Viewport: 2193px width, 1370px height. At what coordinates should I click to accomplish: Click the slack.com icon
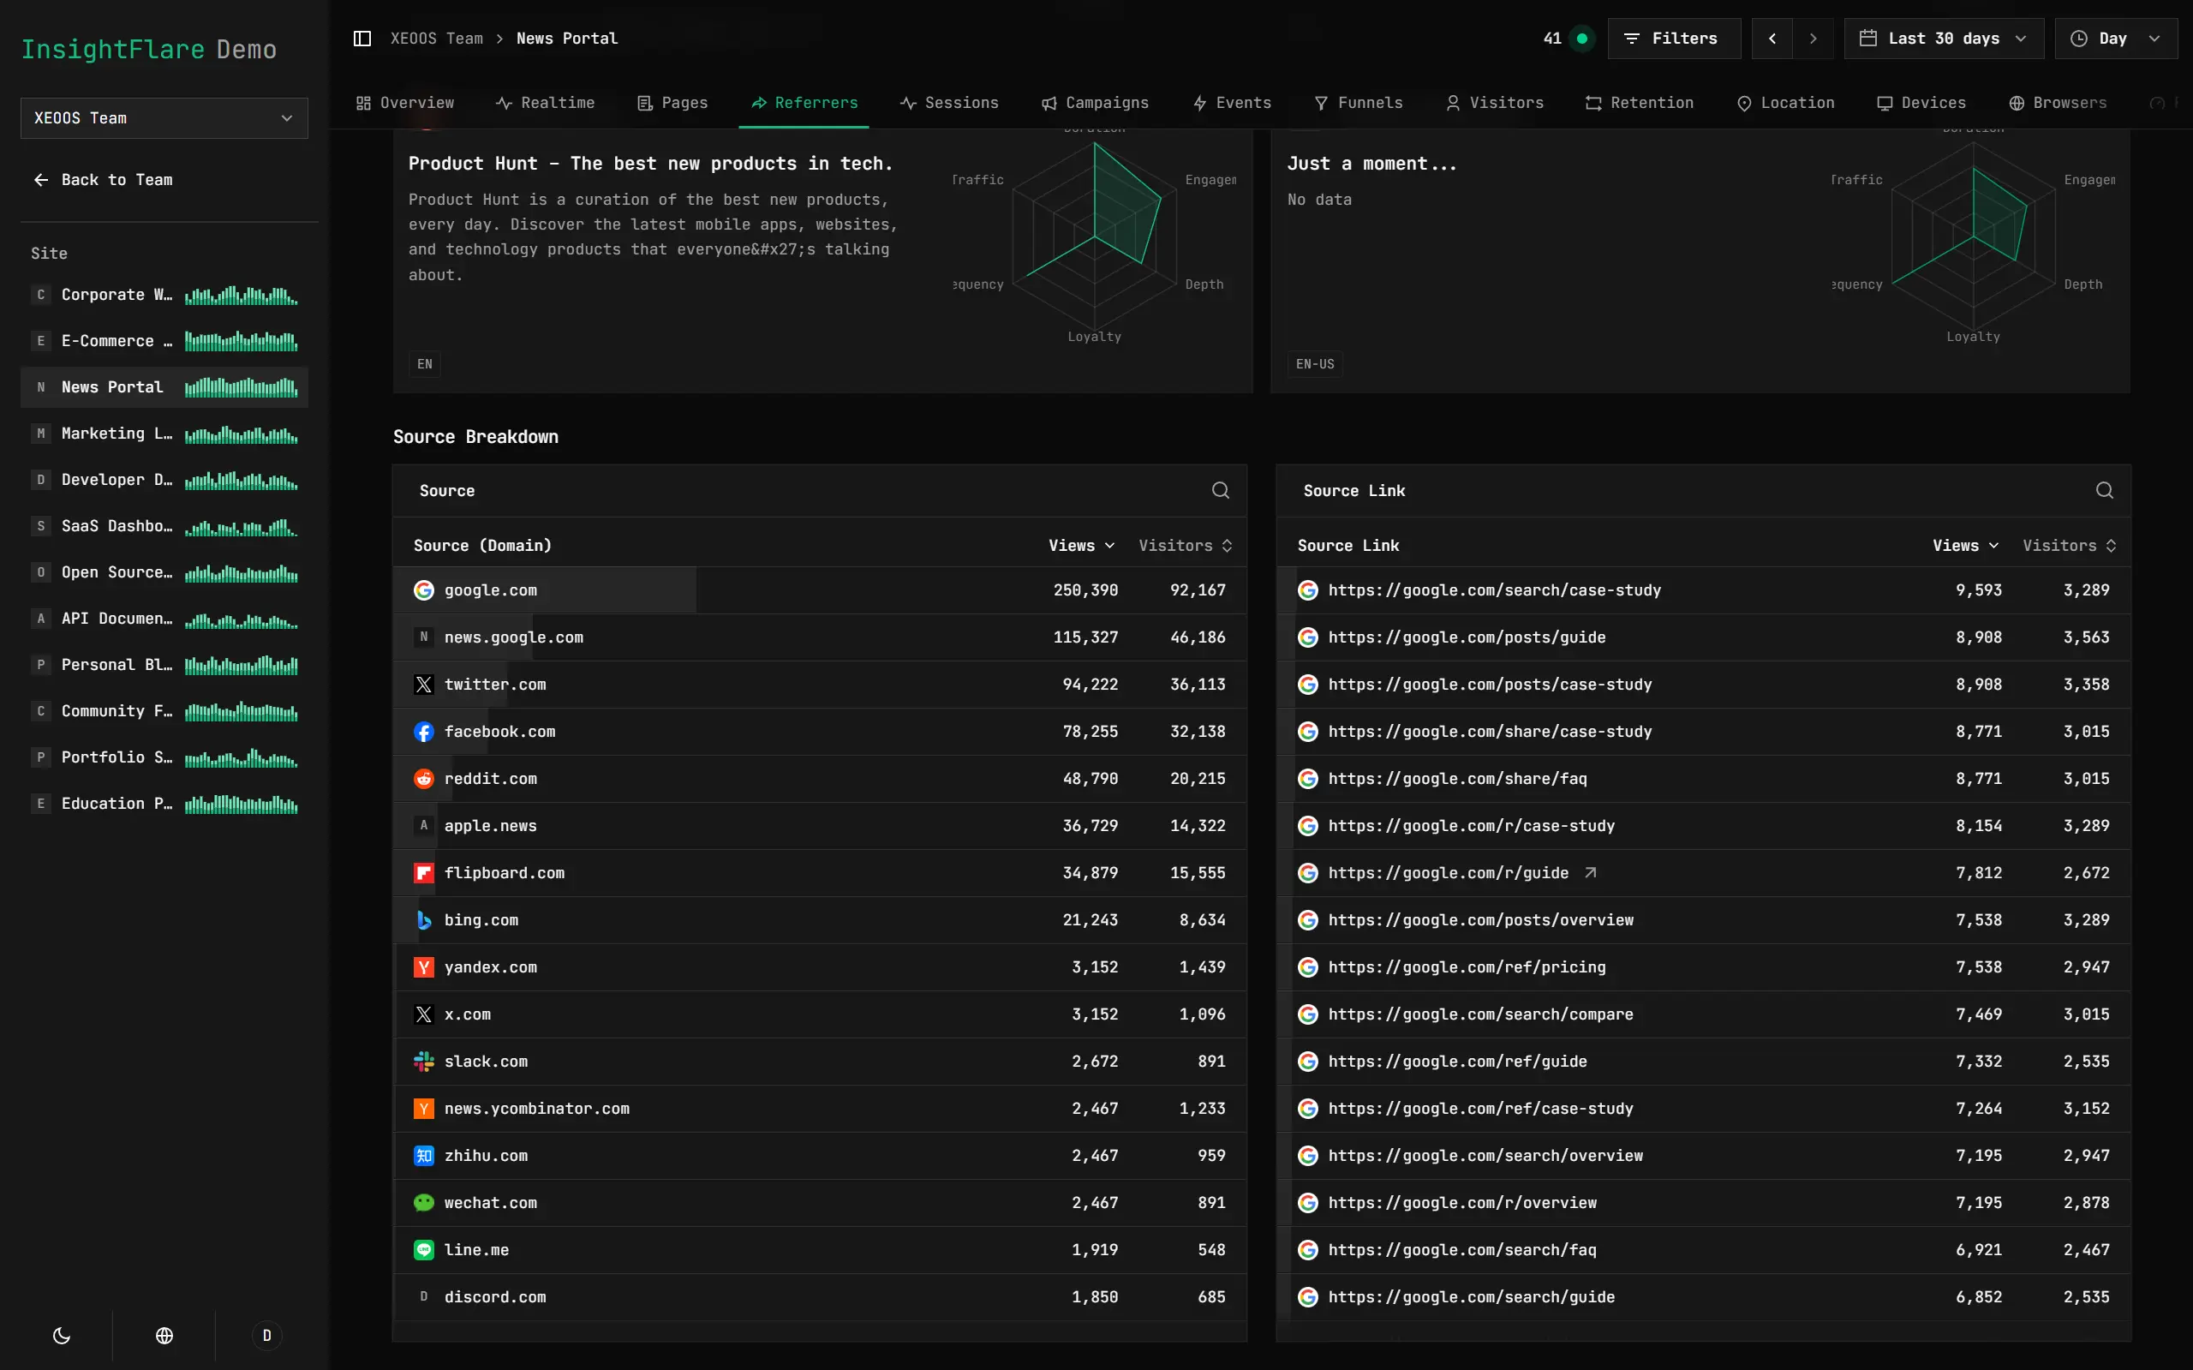click(x=424, y=1062)
